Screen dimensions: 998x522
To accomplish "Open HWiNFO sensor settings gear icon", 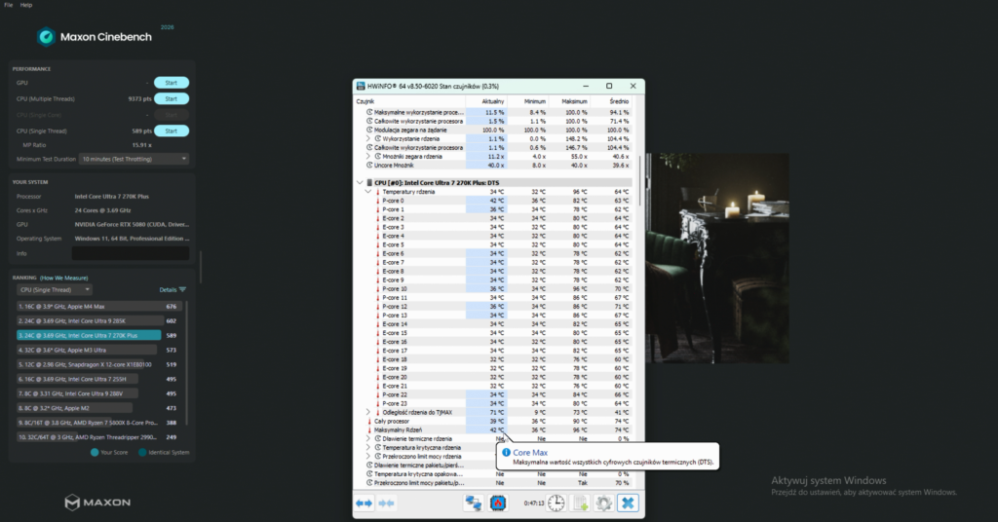I will [603, 503].
